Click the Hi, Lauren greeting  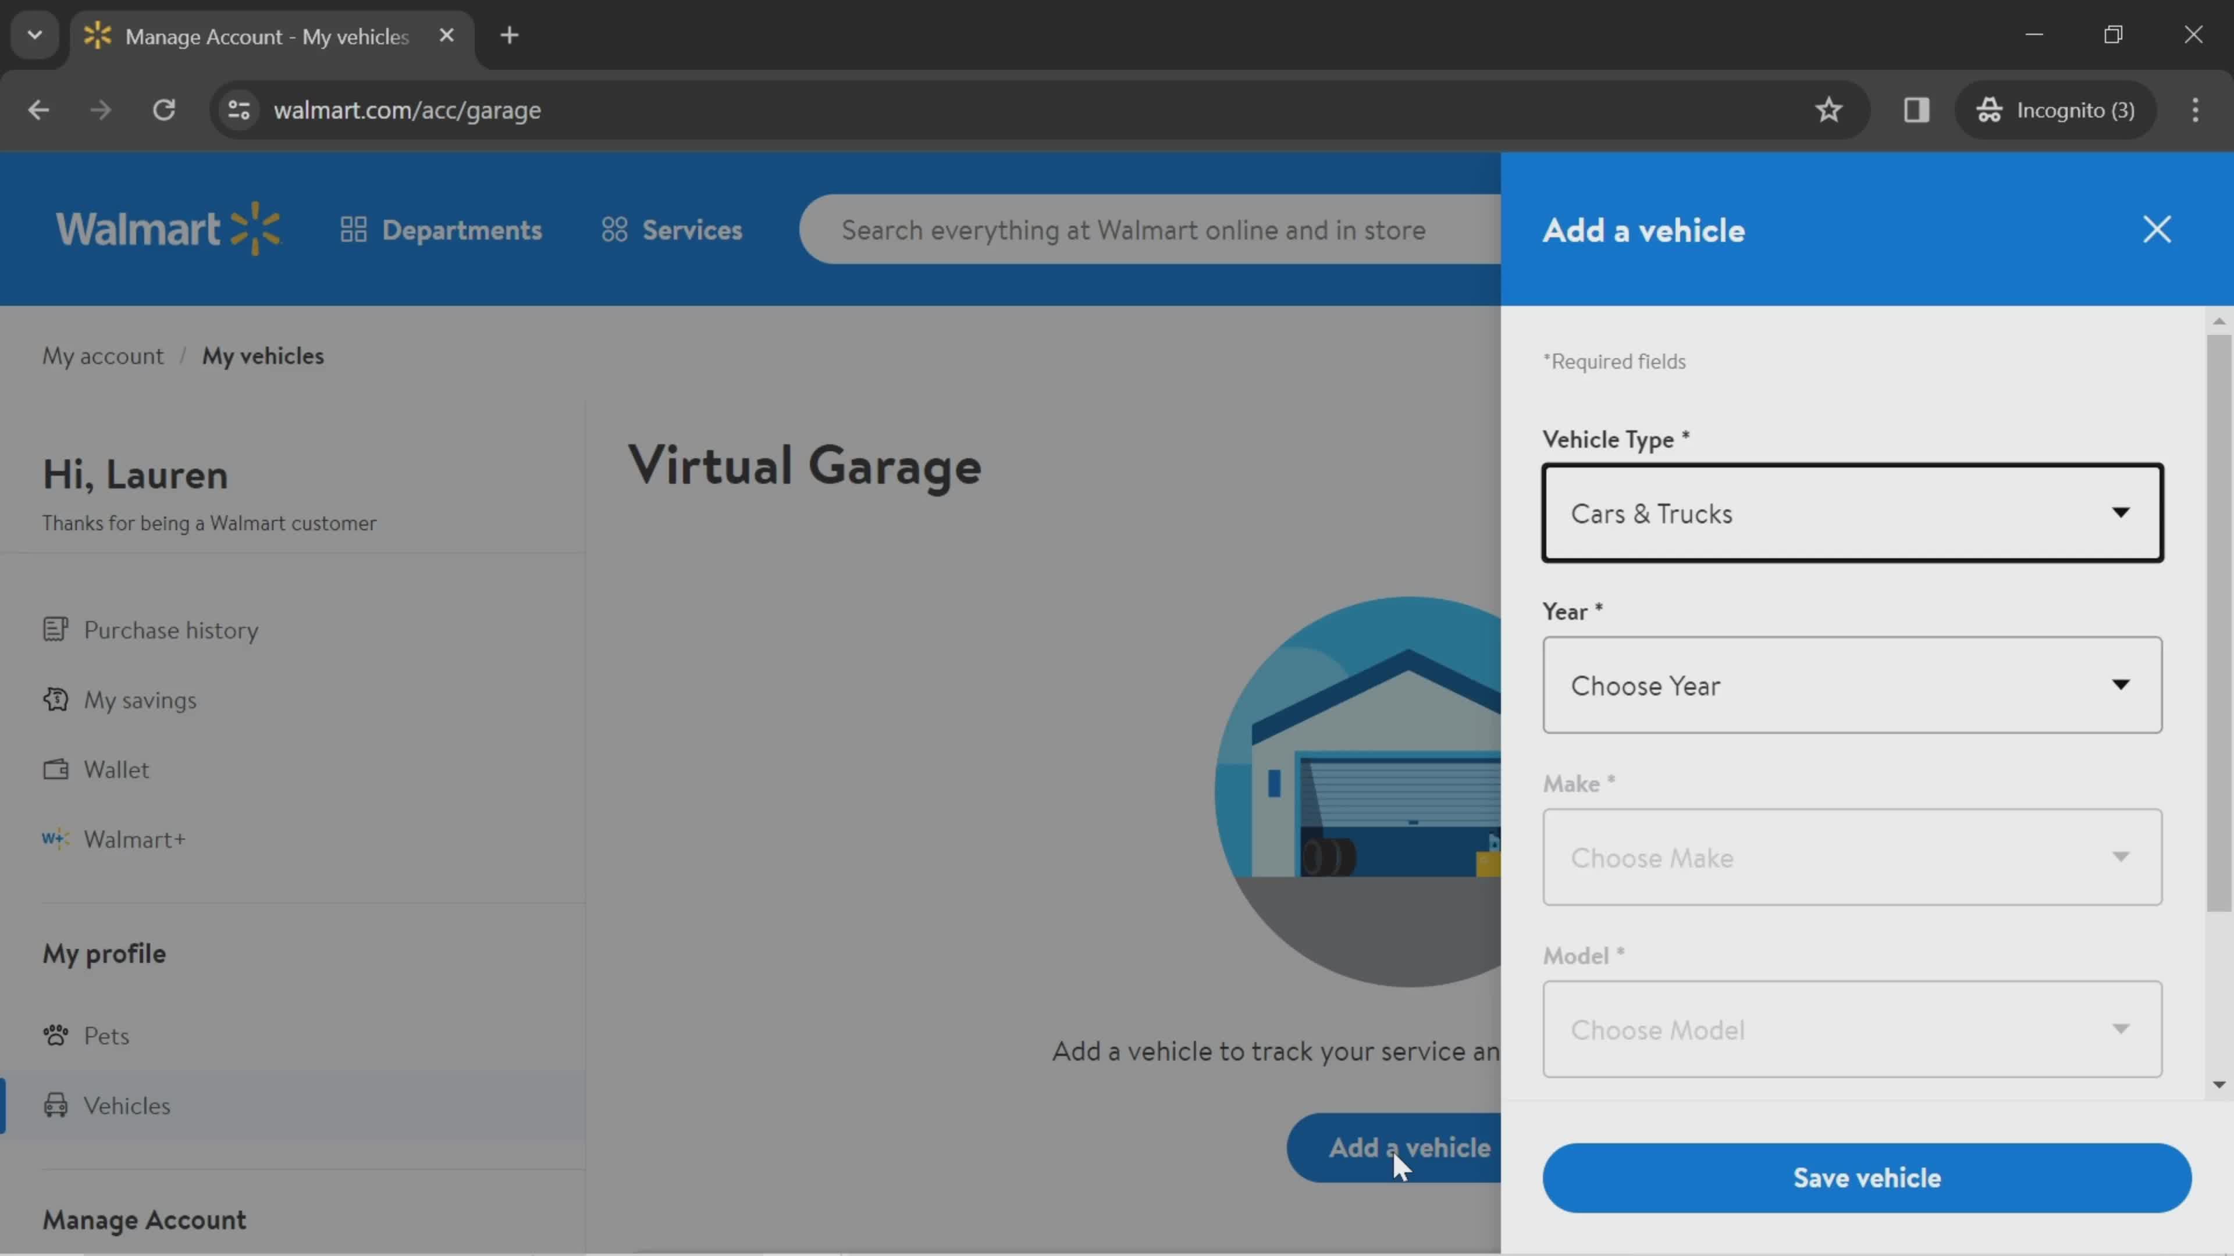pyautogui.click(x=136, y=474)
